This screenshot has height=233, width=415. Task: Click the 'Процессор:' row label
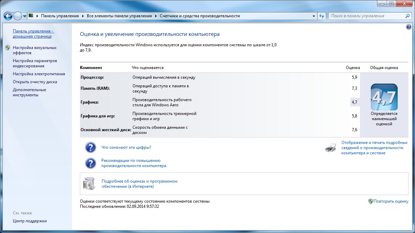point(92,77)
